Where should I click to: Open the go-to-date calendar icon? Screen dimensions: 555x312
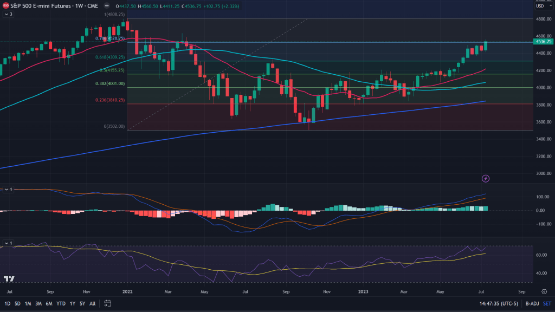(x=107, y=303)
